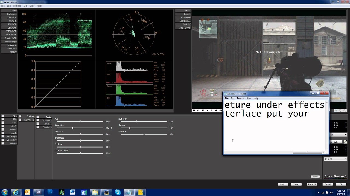Confirm with the OK button
The height and width of the screenshot is (196, 350).
pyautogui.click(x=341, y=184)
